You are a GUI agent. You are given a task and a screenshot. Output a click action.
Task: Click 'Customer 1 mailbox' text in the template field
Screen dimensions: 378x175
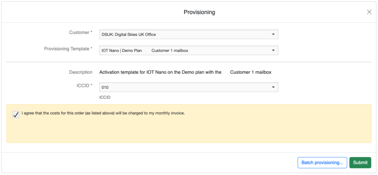tap(169, 50)
